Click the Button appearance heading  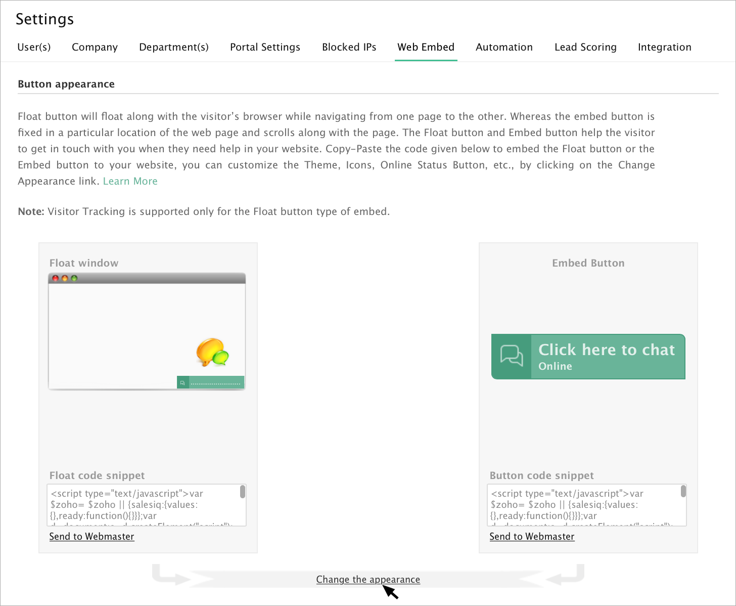(x=66, y=84)
